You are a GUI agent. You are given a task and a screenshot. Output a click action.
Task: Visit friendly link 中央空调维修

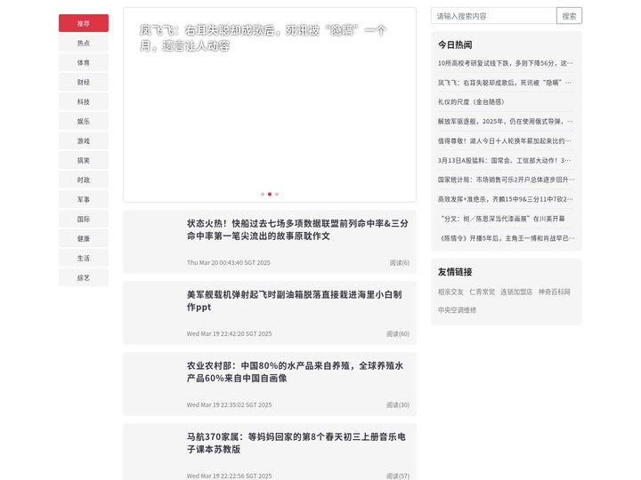457,310
